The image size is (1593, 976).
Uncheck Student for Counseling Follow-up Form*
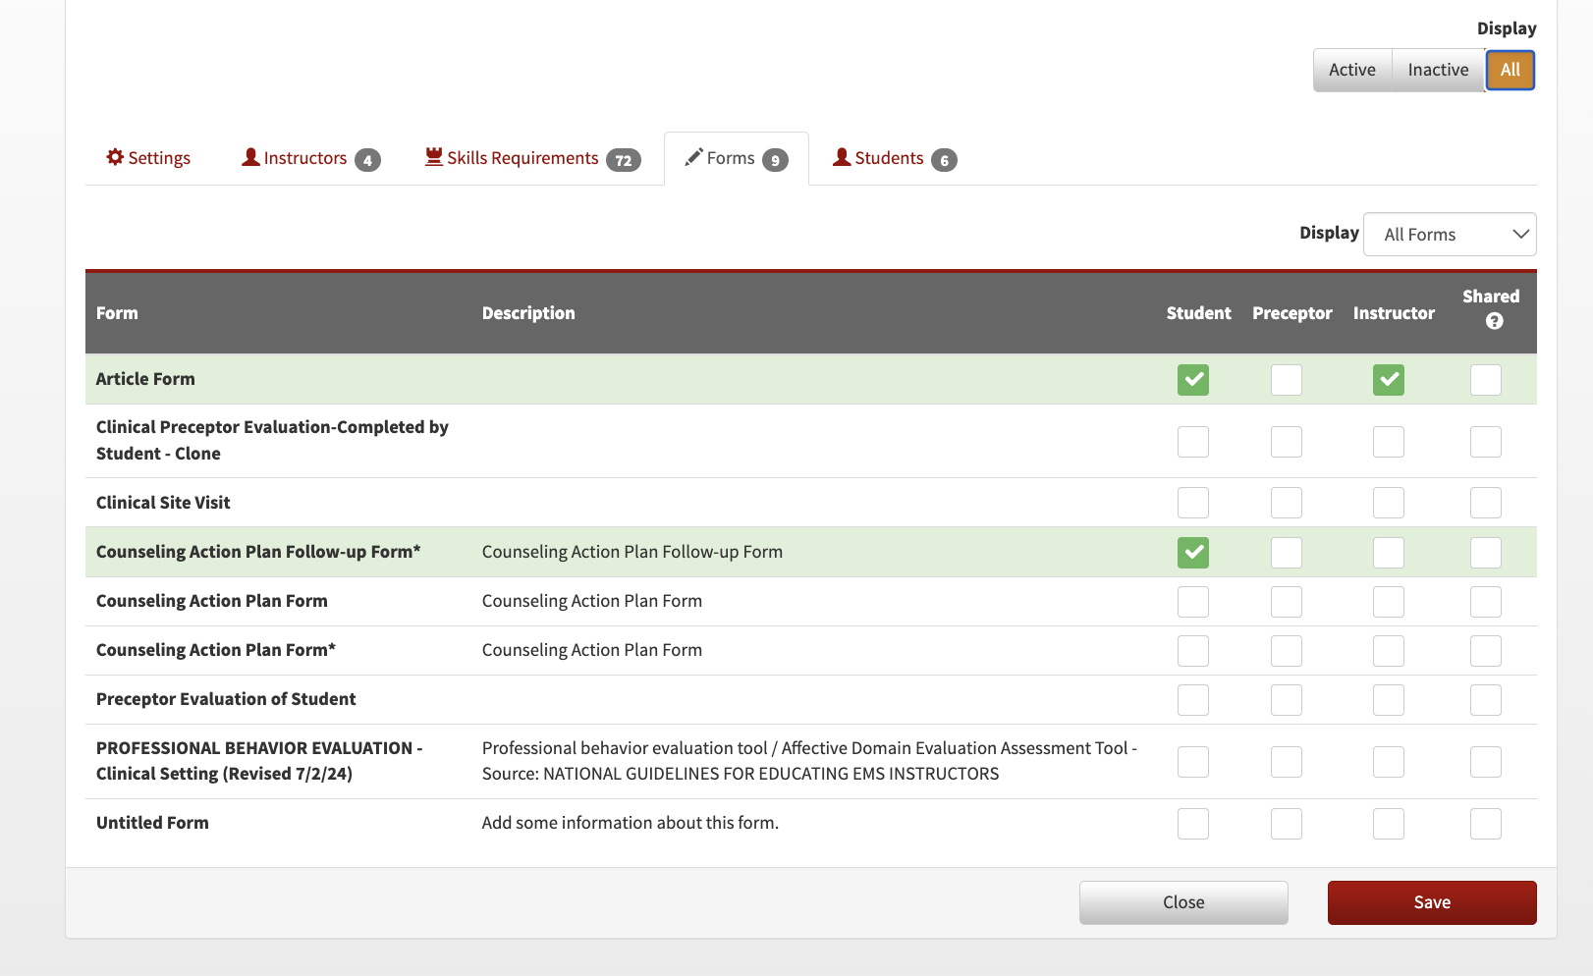[1193, 553]
